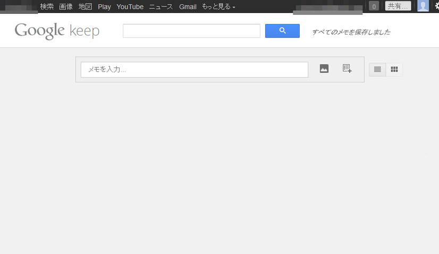Open the notifications counter showing 0

click(374, 6)
